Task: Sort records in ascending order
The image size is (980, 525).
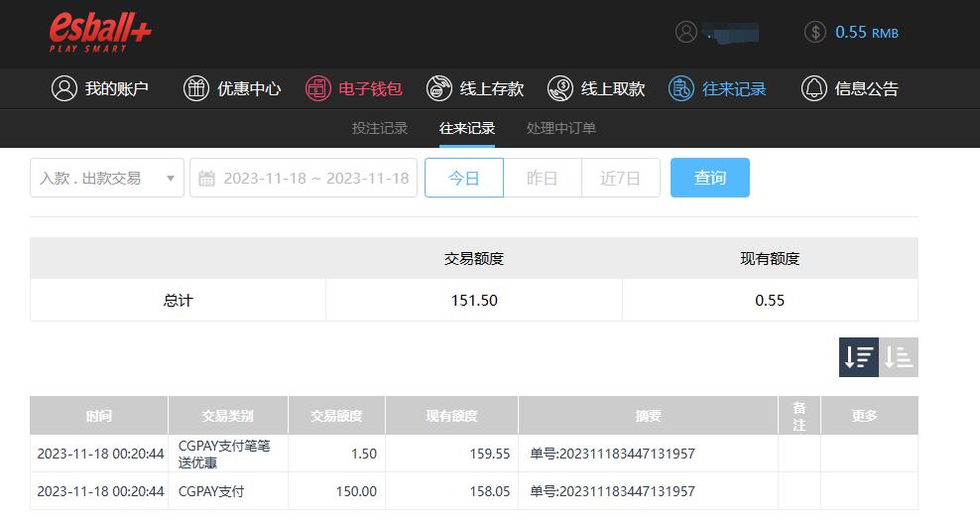Action: [x=899, y=357]
